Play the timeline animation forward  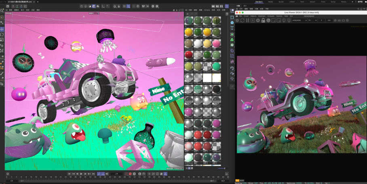click(81, 173)
